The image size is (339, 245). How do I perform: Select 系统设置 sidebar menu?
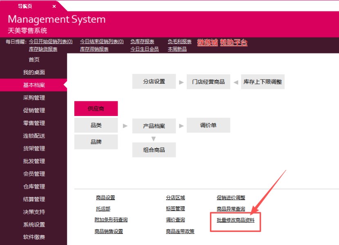click(x=34, y=225)
